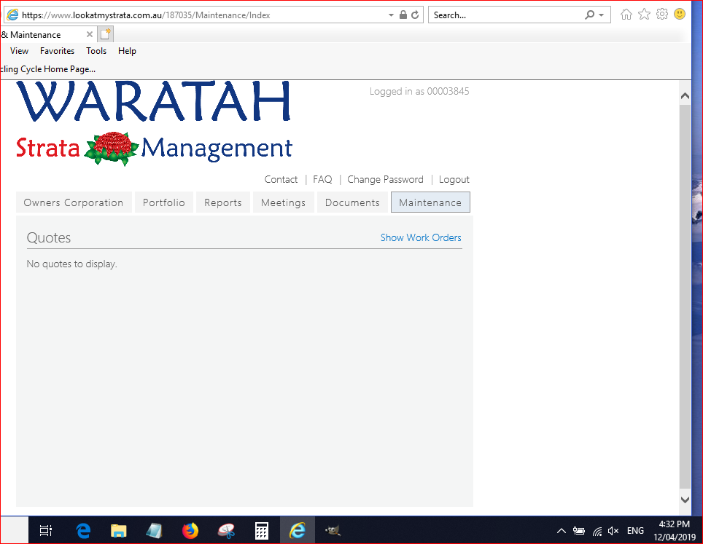703x544 pixels.
Task: Click the search magnifier icon
Action: pos(589,15)
